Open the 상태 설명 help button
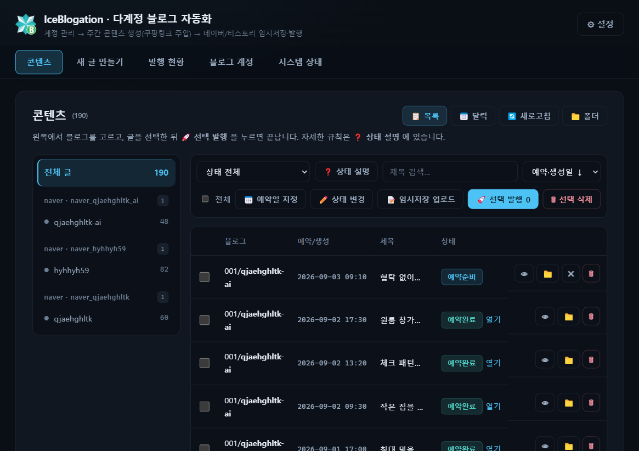The height and width of the screenshot is (451, 639). point(347,172)
